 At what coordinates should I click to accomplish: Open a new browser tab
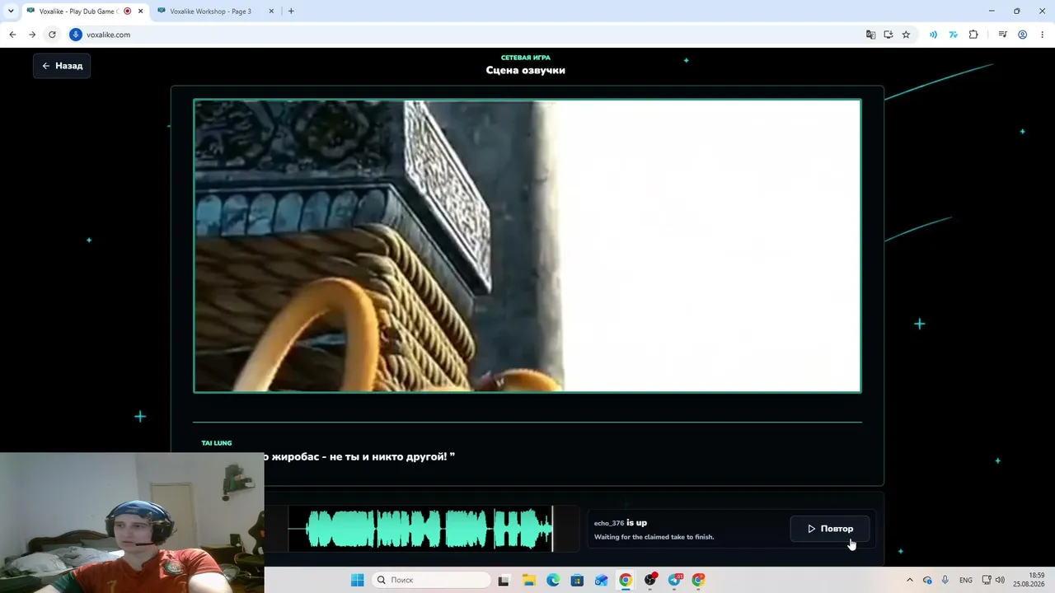click(291, 12)
